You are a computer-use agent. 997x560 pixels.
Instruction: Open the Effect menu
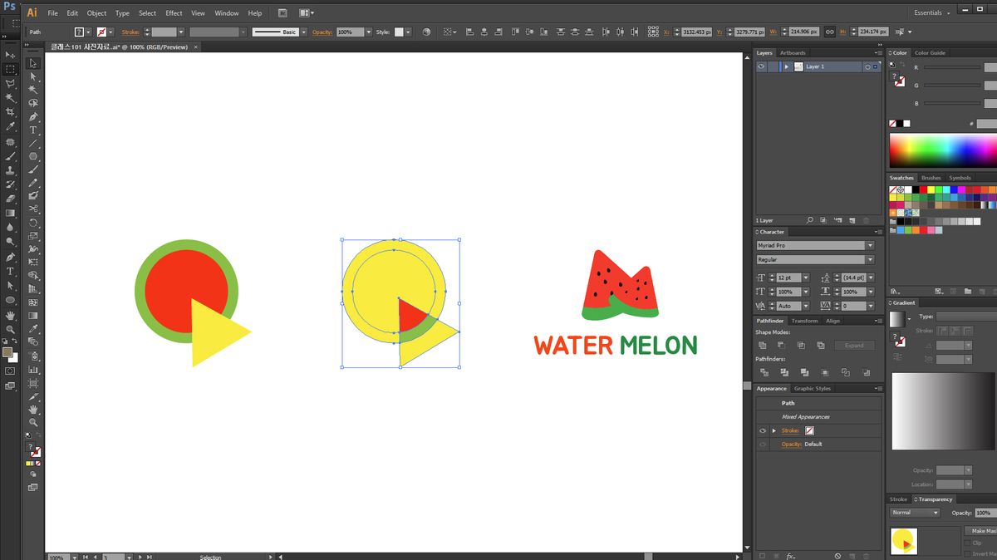tap(174, 13)
